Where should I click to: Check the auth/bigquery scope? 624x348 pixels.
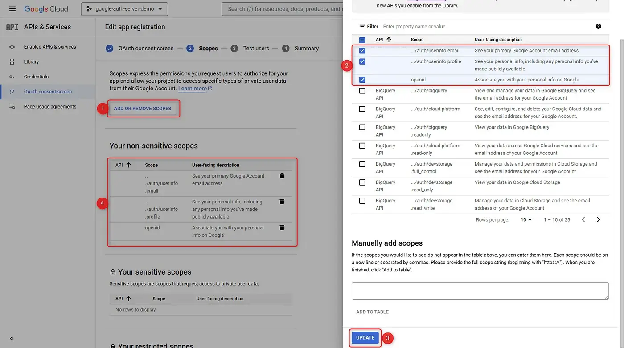point(362,91)
